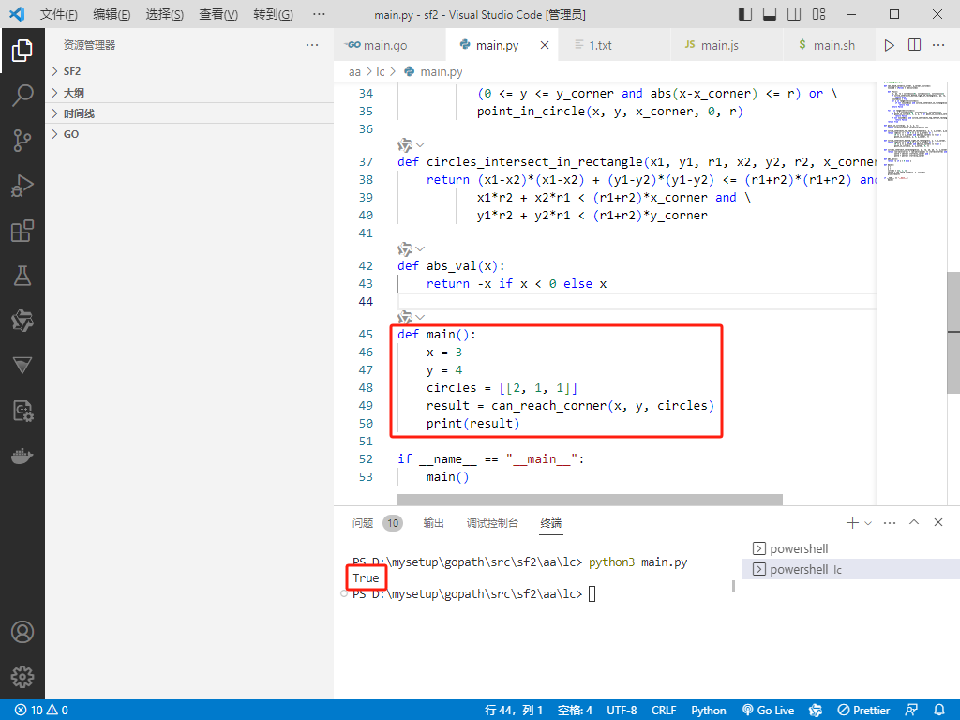Expand the 时间线 timeline section
This screenshot has height=720, width=960.
tap(189, 113)
